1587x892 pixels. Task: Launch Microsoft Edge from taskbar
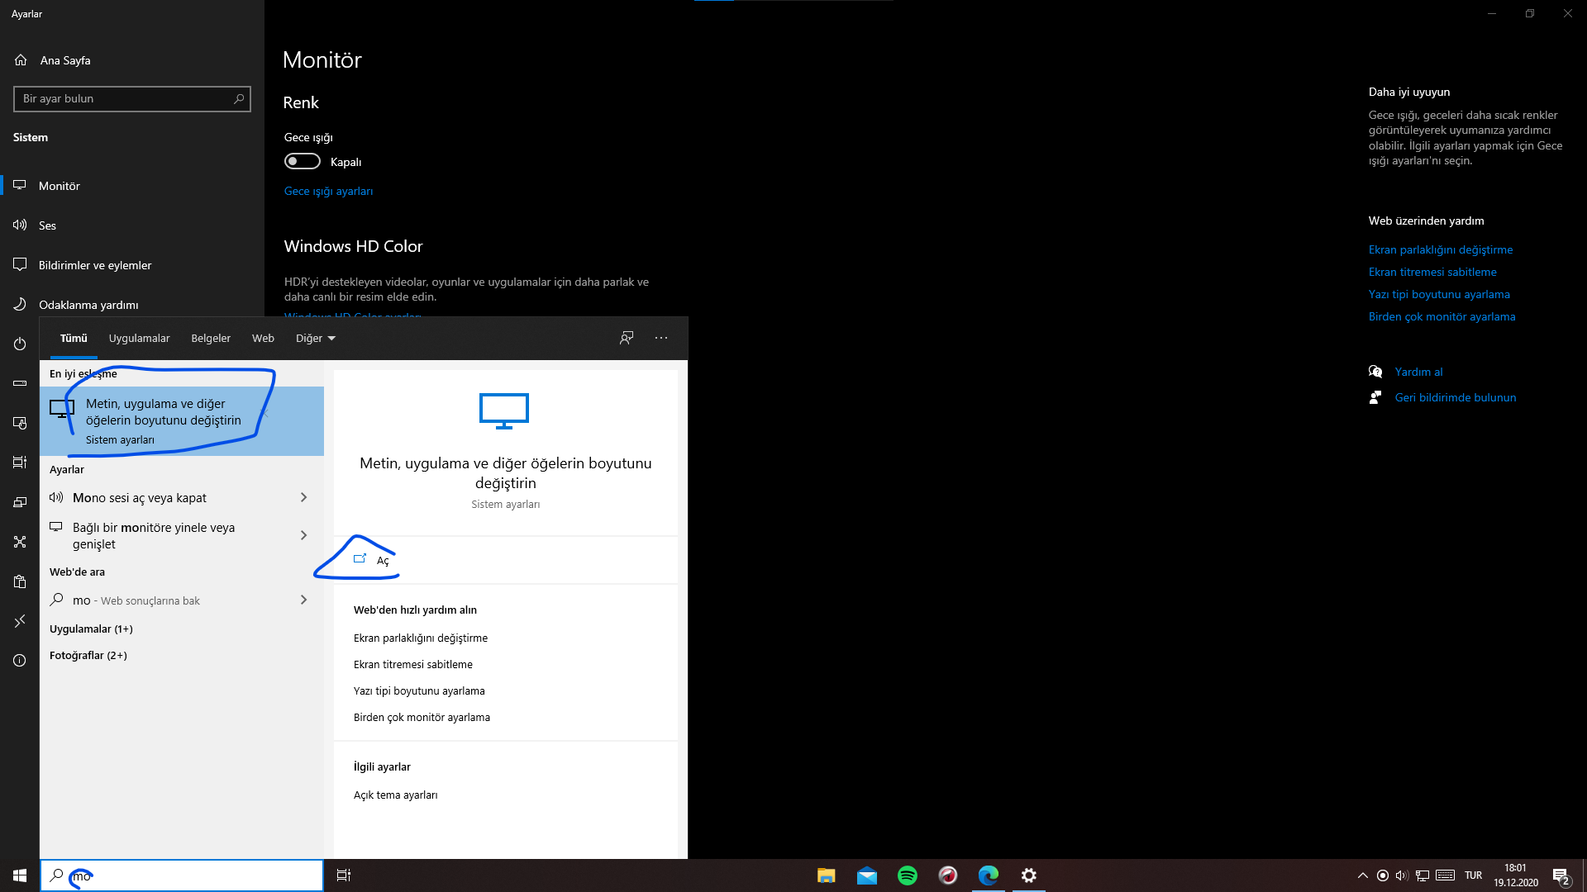coord(988,875)
